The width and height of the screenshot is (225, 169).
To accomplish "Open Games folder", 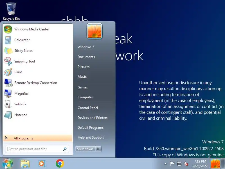I will coord(83,87).
